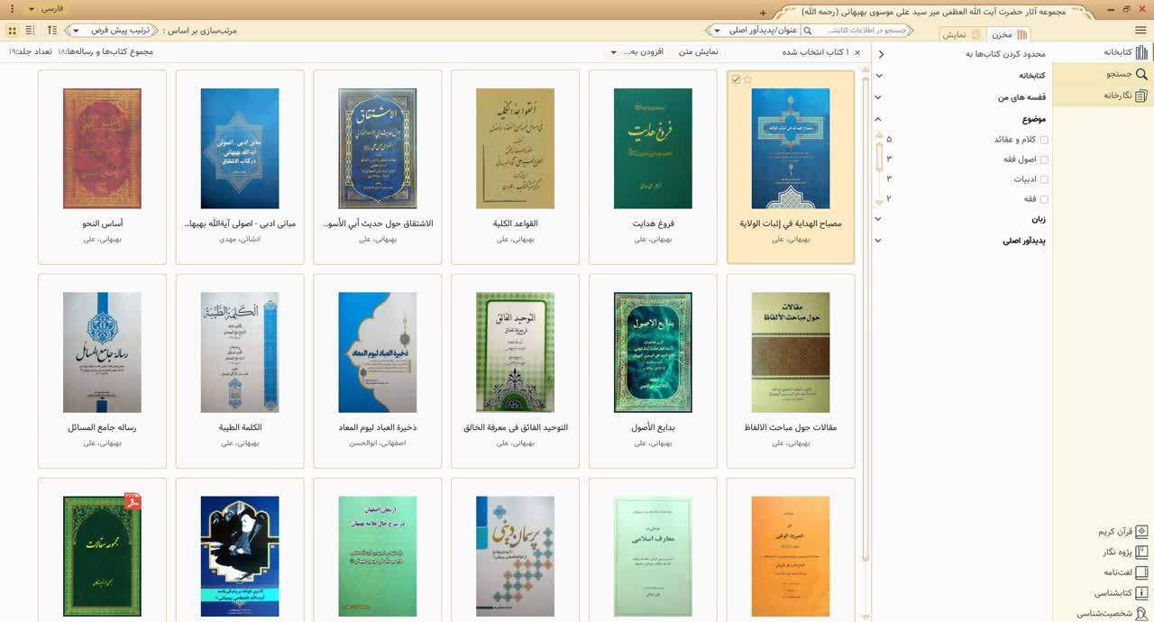Open the کتابشناسی (Bibliography) tool
Screen dimensions: 1154x622
tap(1121, 593)
